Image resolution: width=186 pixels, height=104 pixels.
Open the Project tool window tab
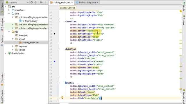2,8
